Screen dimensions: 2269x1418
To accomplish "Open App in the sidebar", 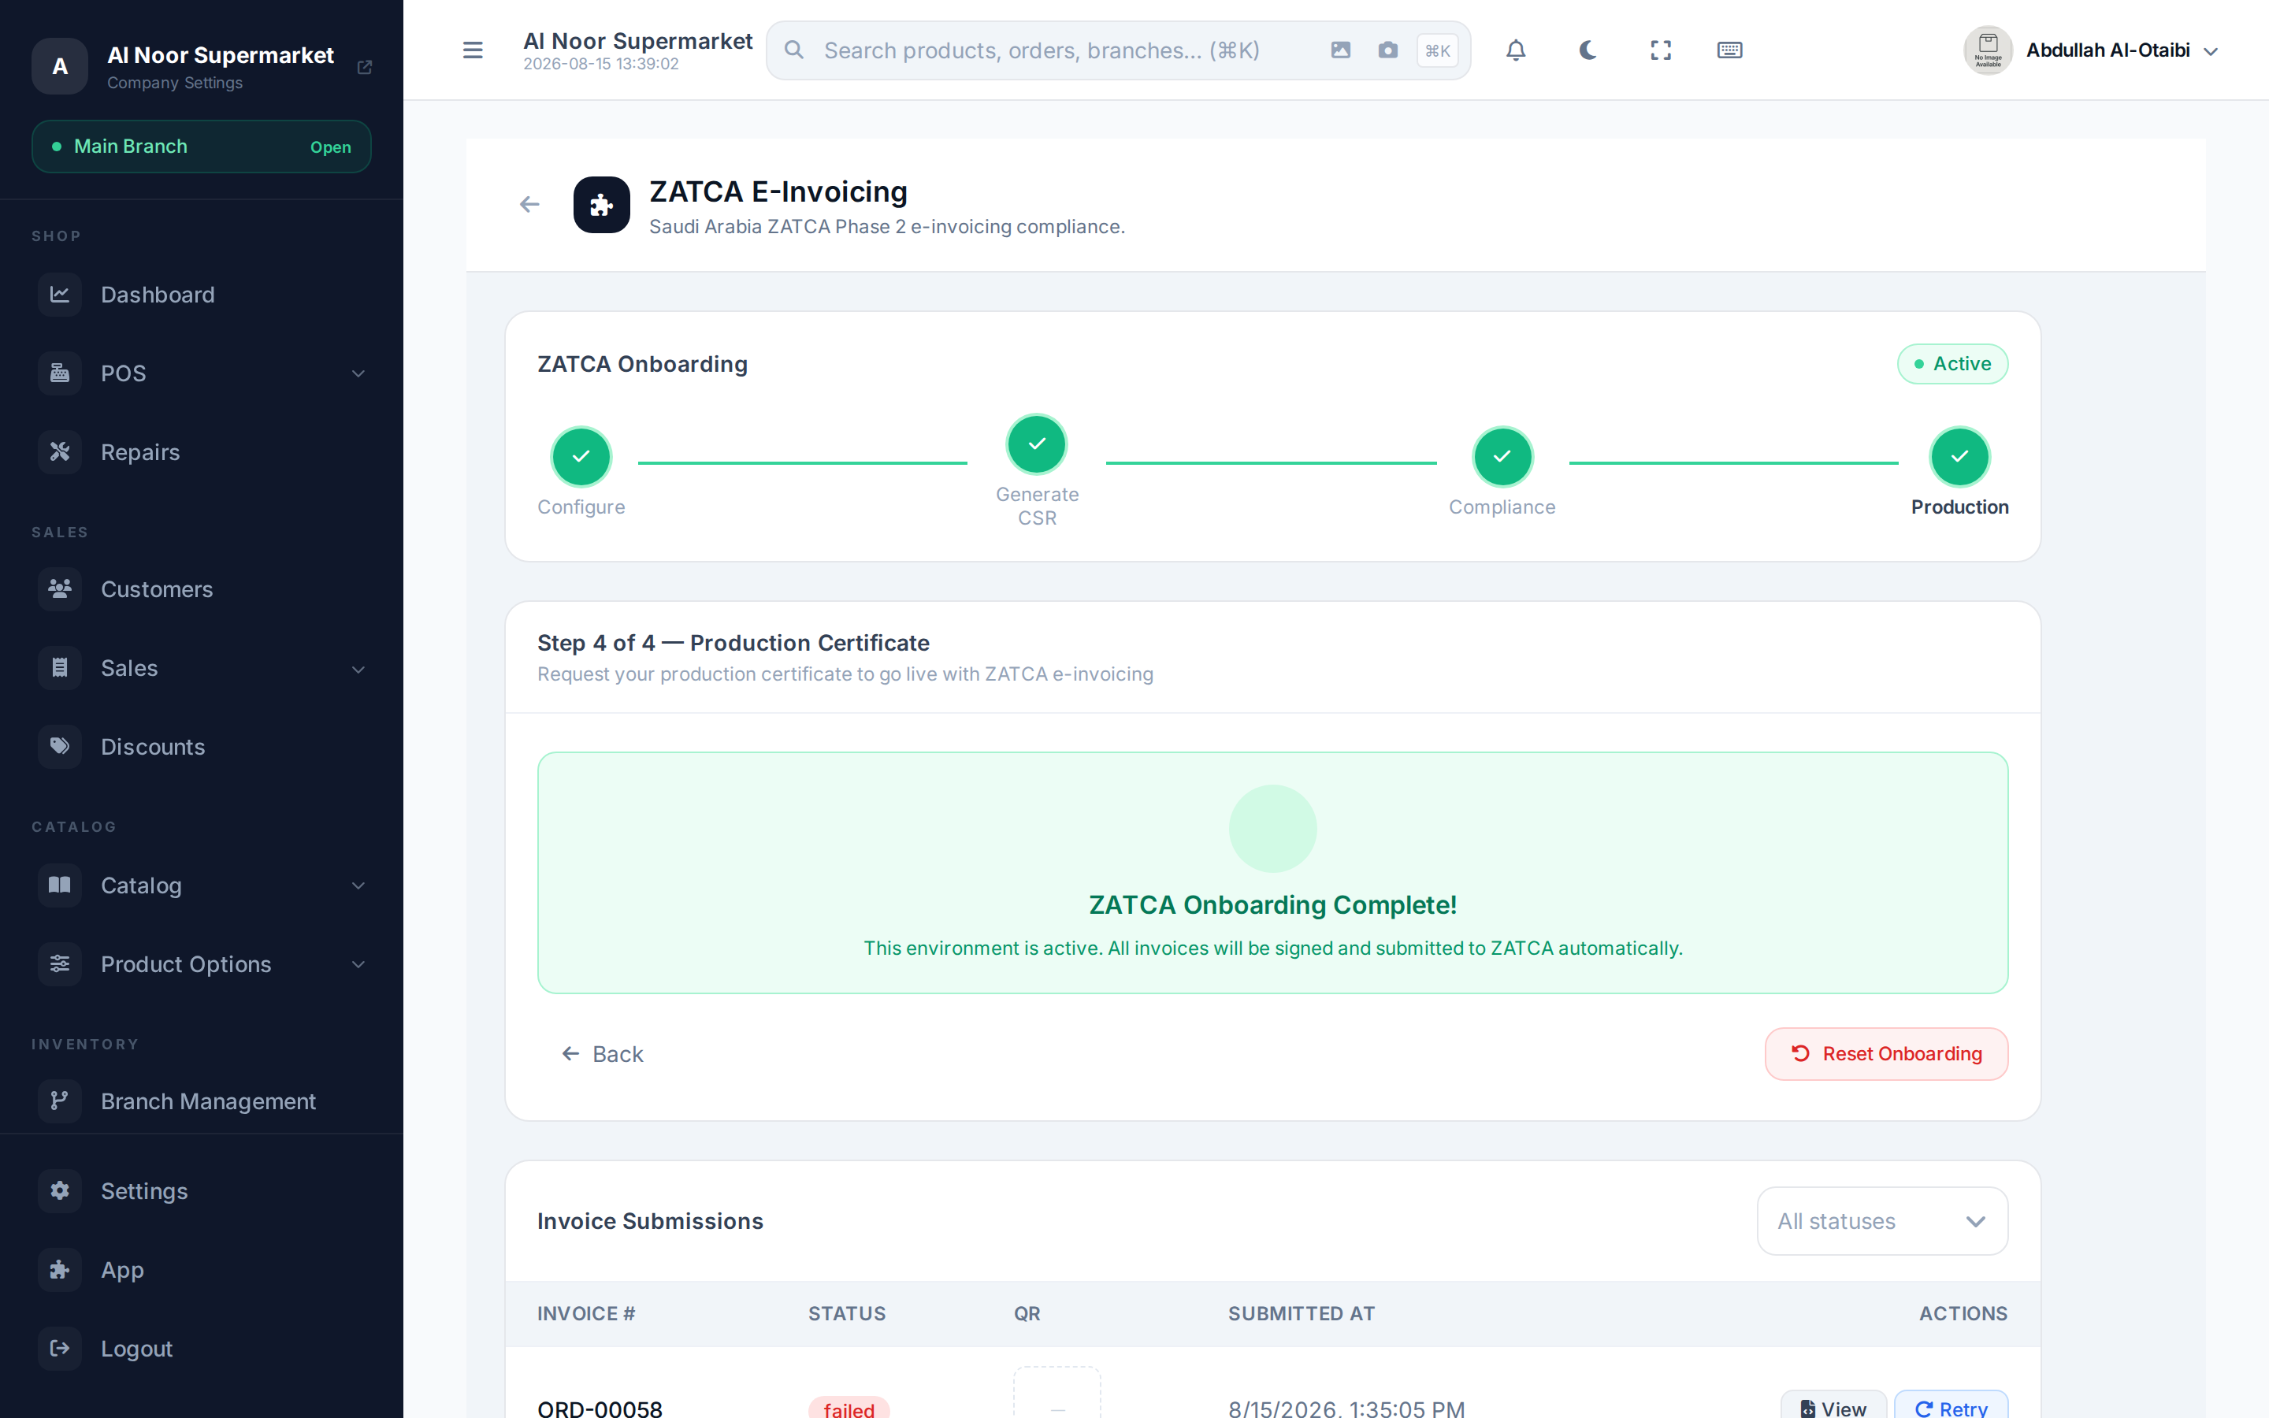I will point(202,1270).
